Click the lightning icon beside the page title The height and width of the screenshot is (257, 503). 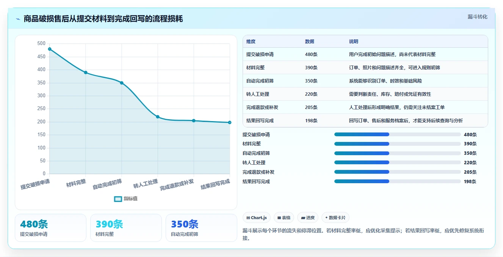pos(18,19)
